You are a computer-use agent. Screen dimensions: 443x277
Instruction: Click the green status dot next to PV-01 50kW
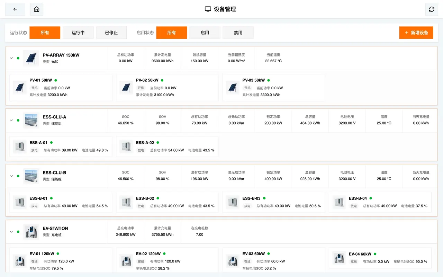56,80
